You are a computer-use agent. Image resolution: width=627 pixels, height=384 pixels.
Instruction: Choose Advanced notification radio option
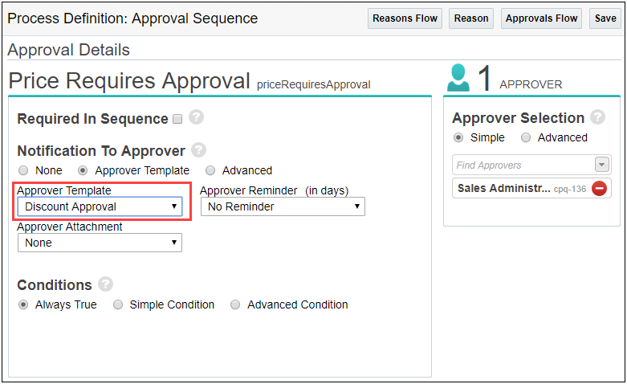210,170
